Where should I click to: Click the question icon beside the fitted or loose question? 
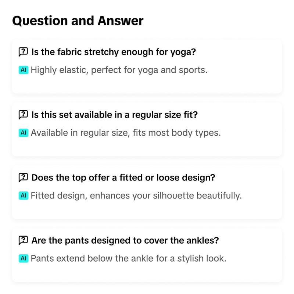(x=23, y=178)
